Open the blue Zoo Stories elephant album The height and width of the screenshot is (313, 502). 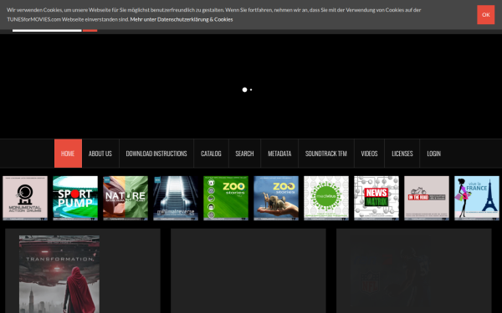coord(276,198)
